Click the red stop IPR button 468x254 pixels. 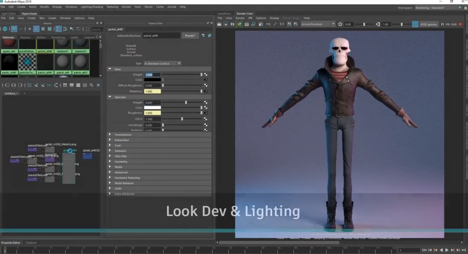tap(460, 24)
